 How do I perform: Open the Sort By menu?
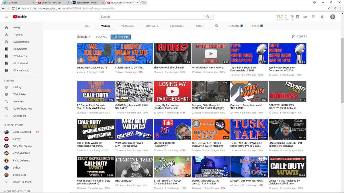click(299, 37)
